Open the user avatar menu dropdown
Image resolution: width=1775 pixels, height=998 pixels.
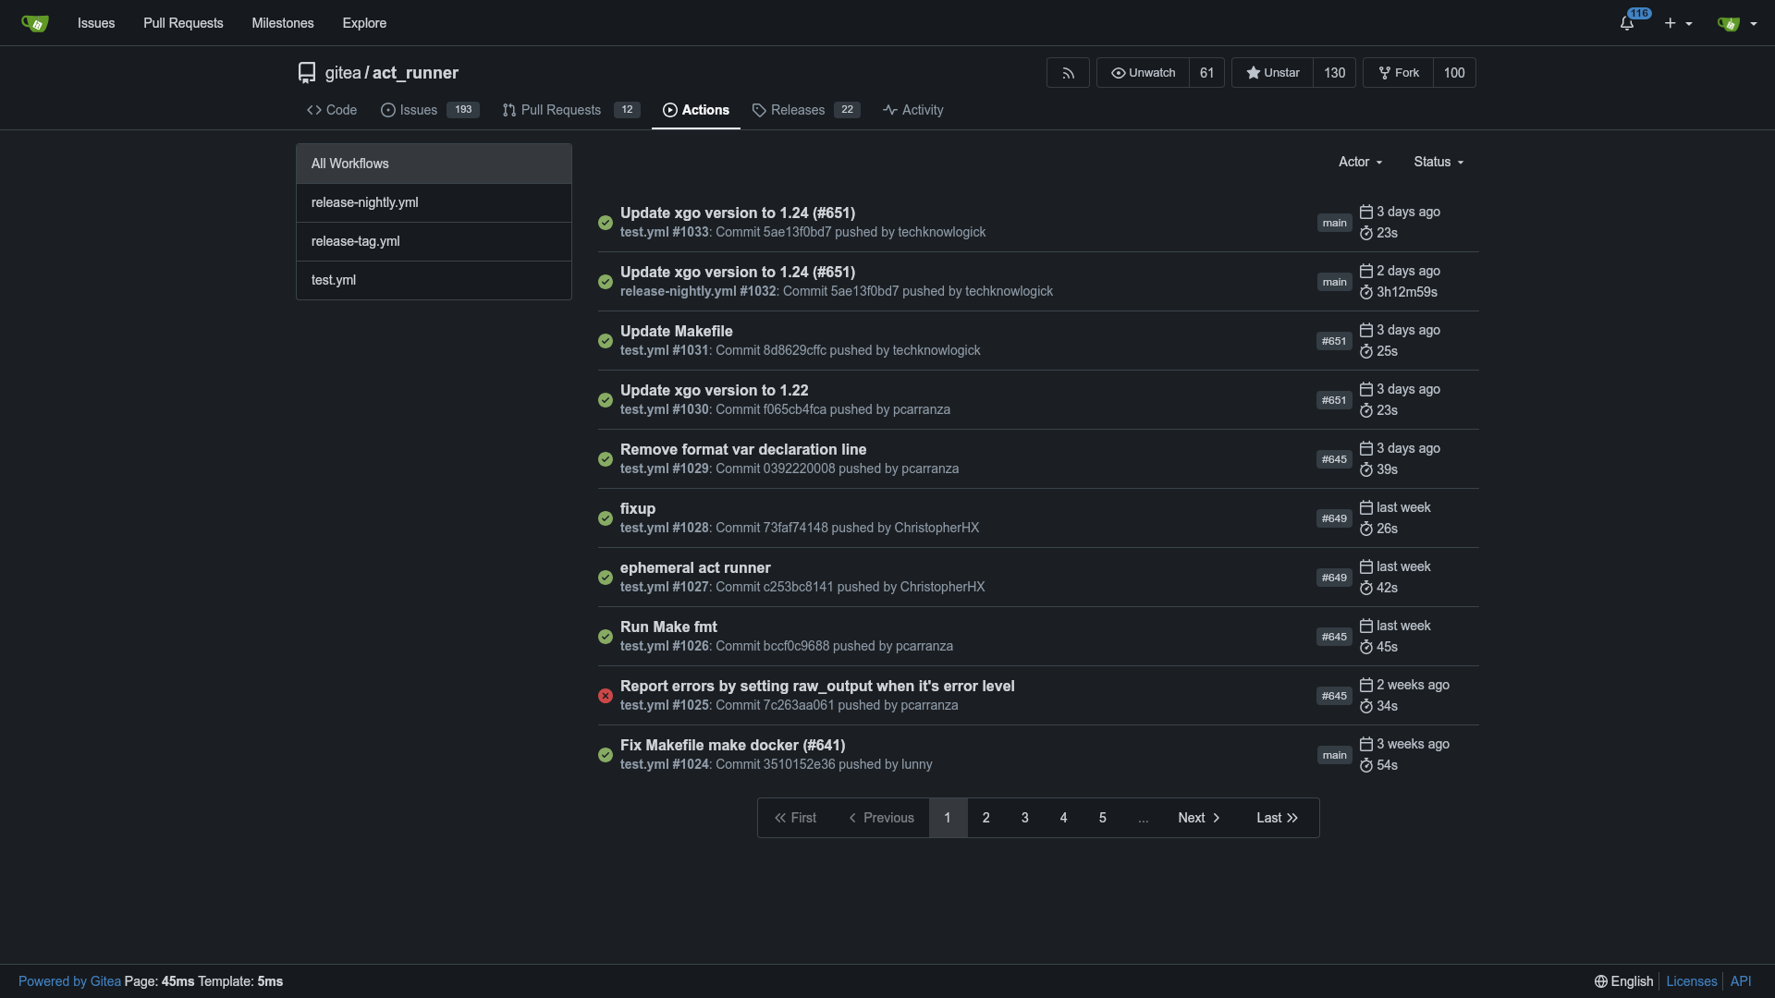pos(1736,23)
